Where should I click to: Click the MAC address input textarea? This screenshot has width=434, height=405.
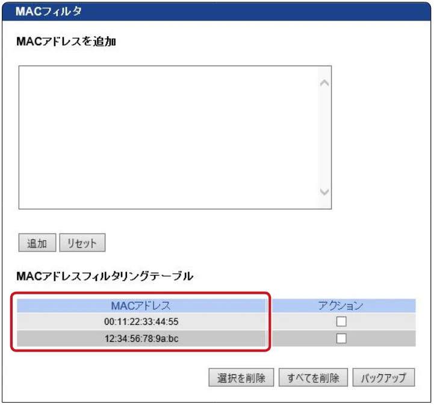[175, 137]
